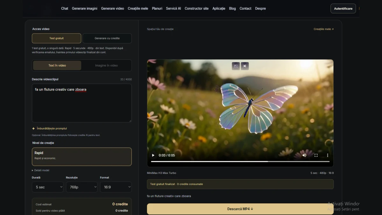Open the Aplicație navigation item
Viewport: 382px width, 215px height.
point(219,9)
